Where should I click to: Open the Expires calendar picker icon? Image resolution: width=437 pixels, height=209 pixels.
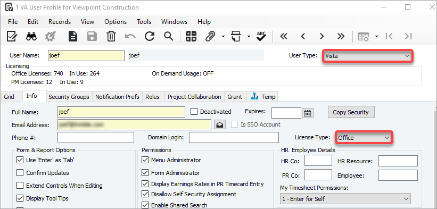pos(308,113)
